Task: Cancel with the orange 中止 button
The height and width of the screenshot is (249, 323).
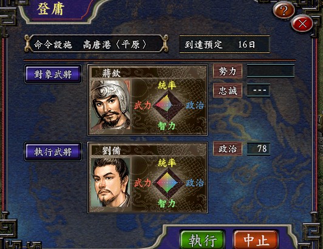Action: tap(256, 240)
